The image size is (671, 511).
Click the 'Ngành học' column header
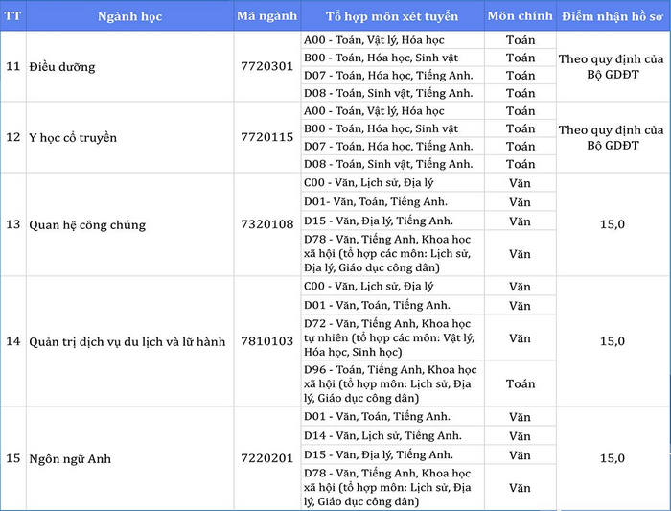[x=129, y=16]
